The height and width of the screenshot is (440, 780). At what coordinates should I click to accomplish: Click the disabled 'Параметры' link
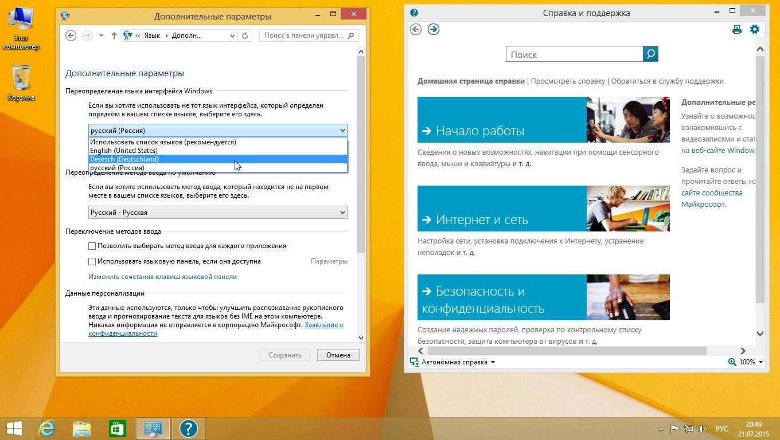329,261
